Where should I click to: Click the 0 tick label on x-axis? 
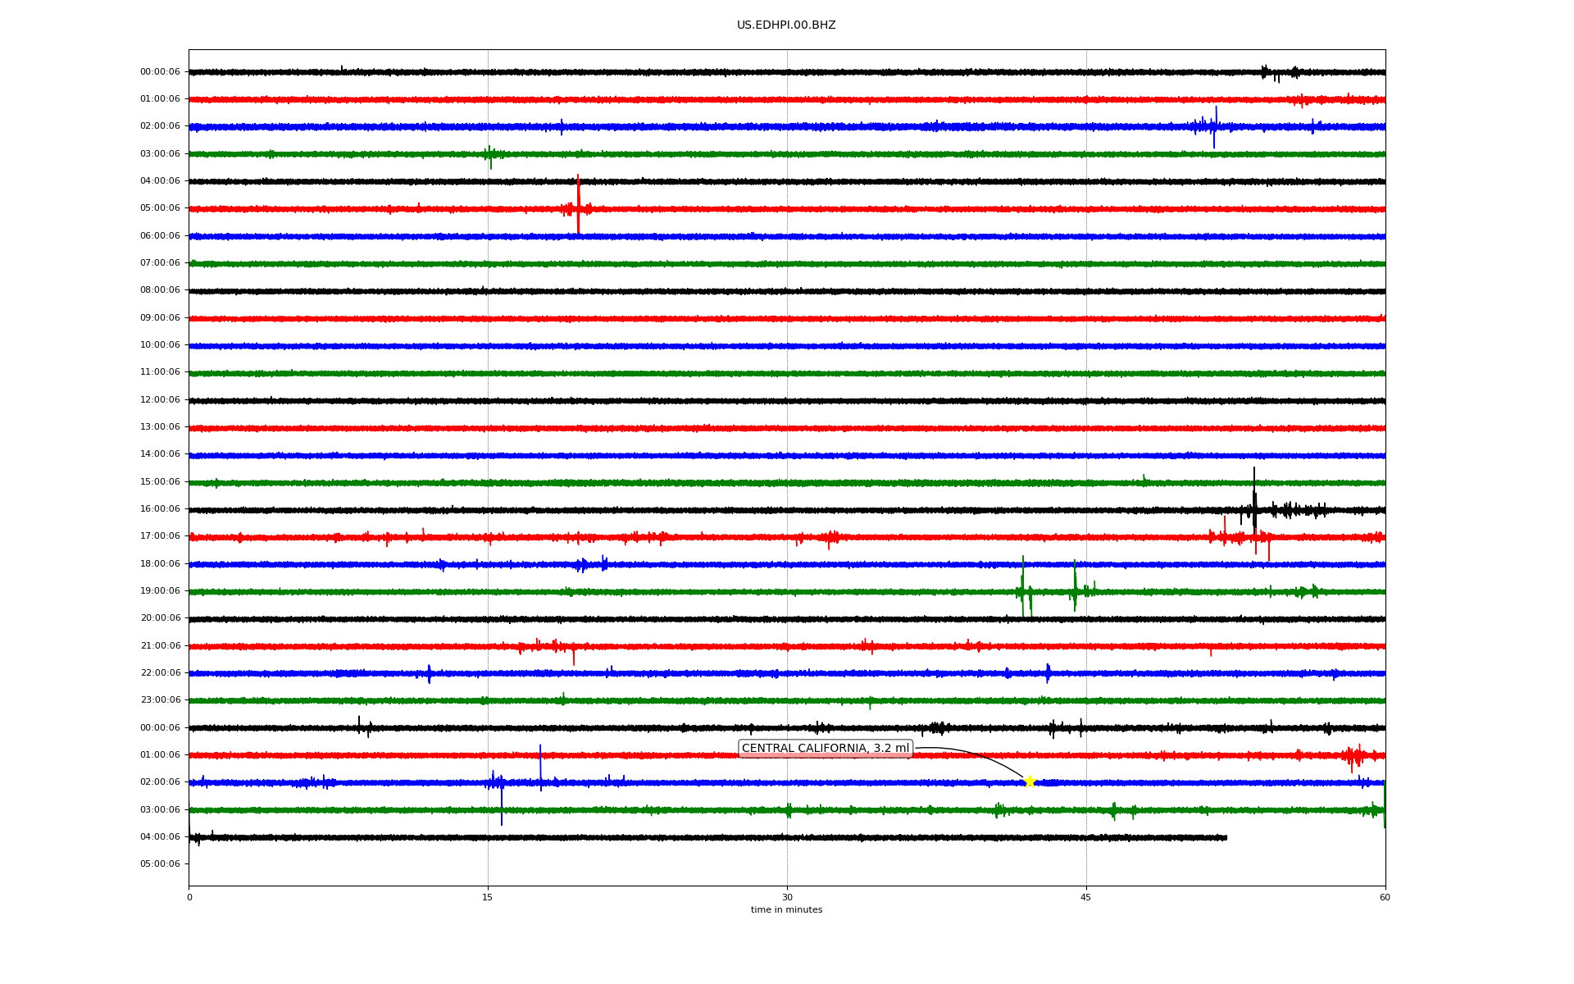[x=189, y=898]
